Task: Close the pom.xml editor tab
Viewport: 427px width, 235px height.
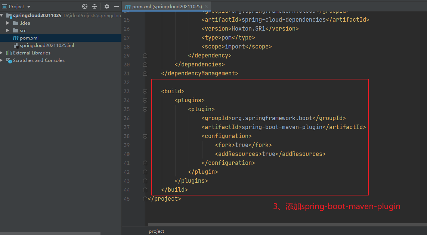Action: 206,6
